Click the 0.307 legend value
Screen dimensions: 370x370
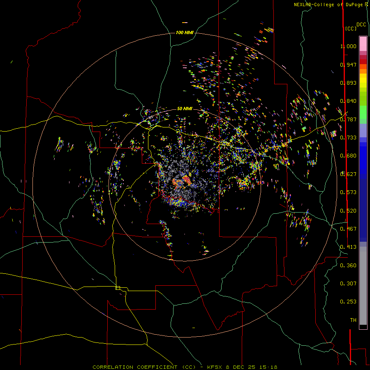[348, 284]
